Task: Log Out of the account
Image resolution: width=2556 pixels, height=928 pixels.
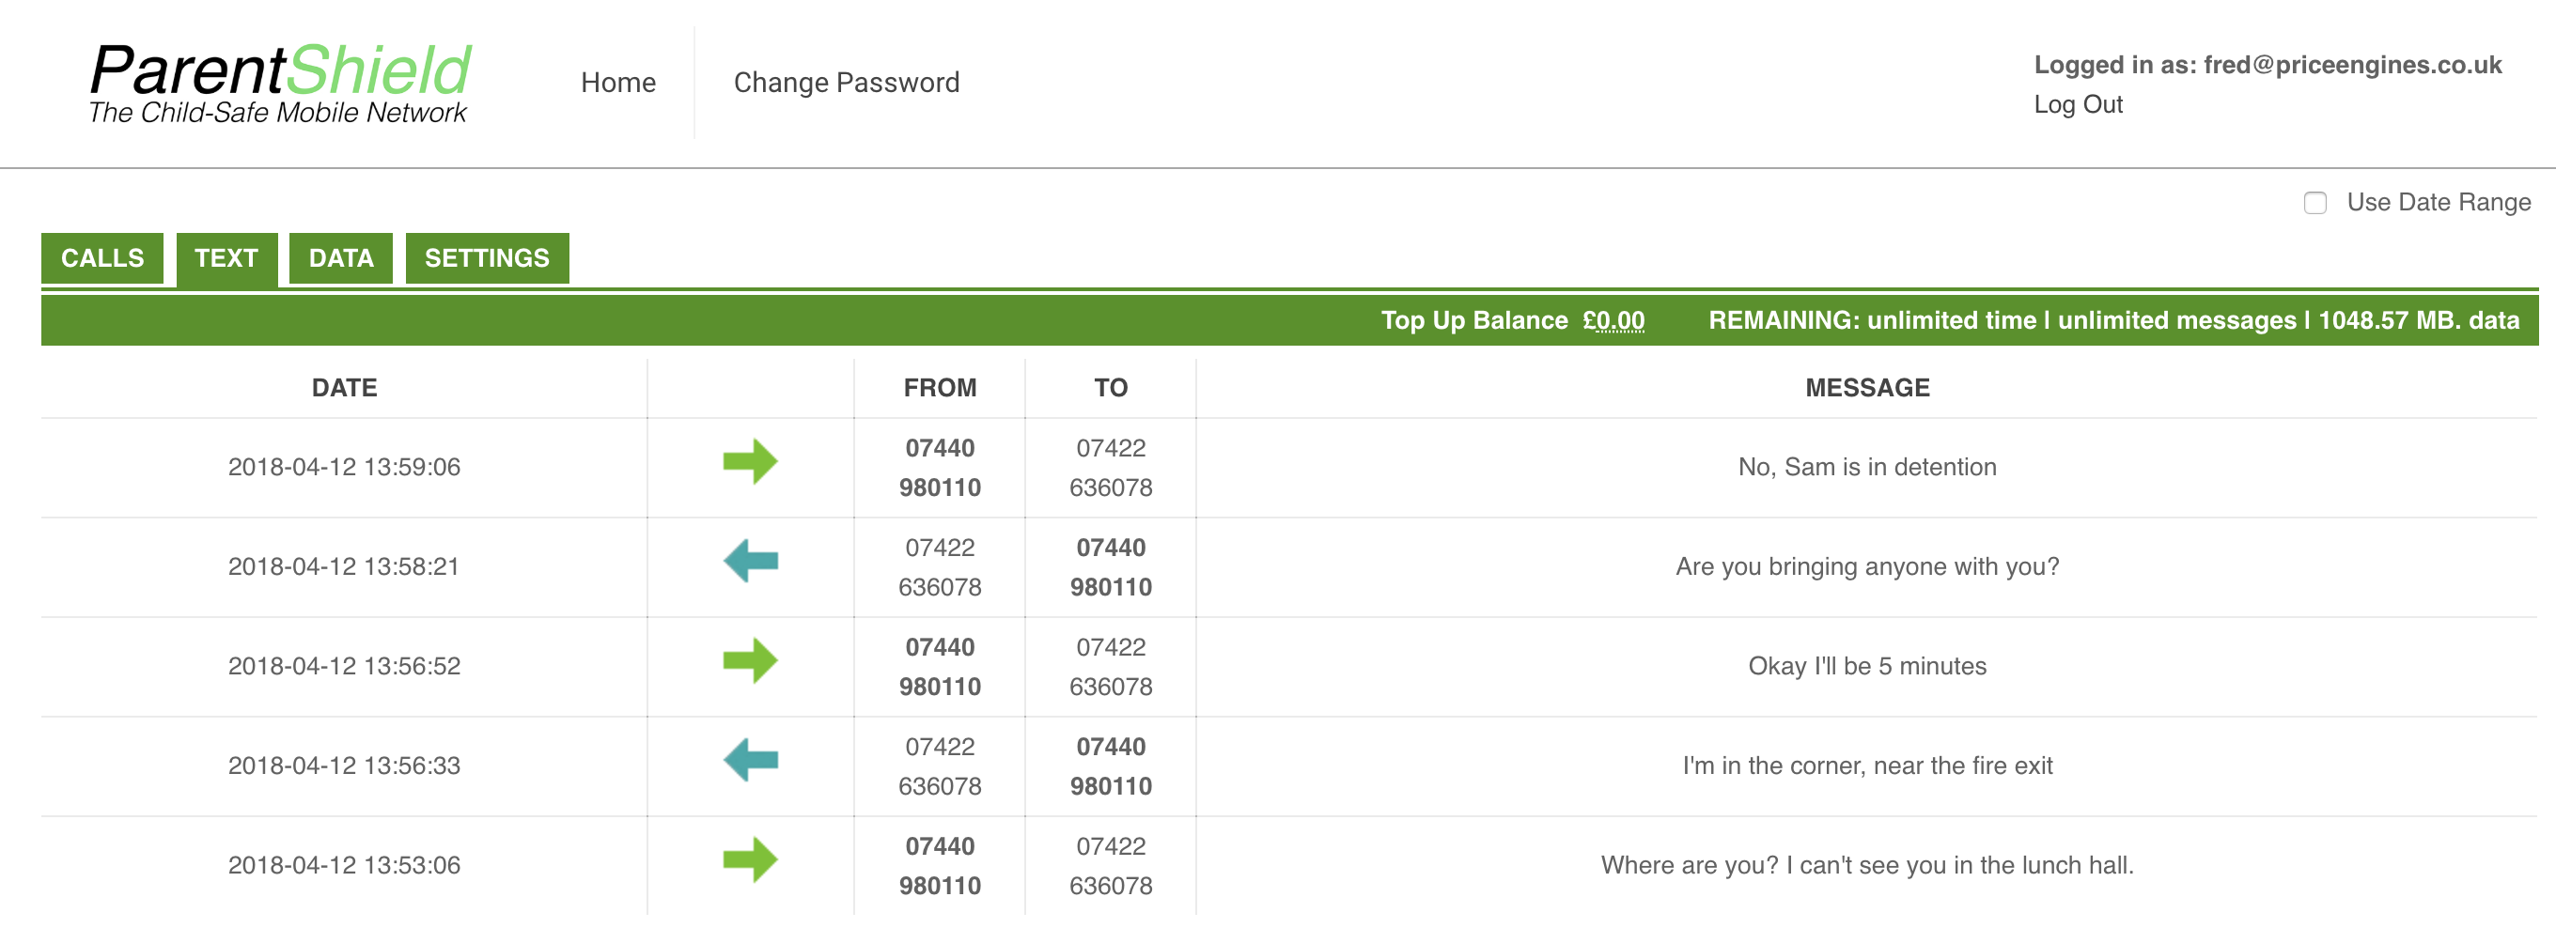Action: 2078,104
